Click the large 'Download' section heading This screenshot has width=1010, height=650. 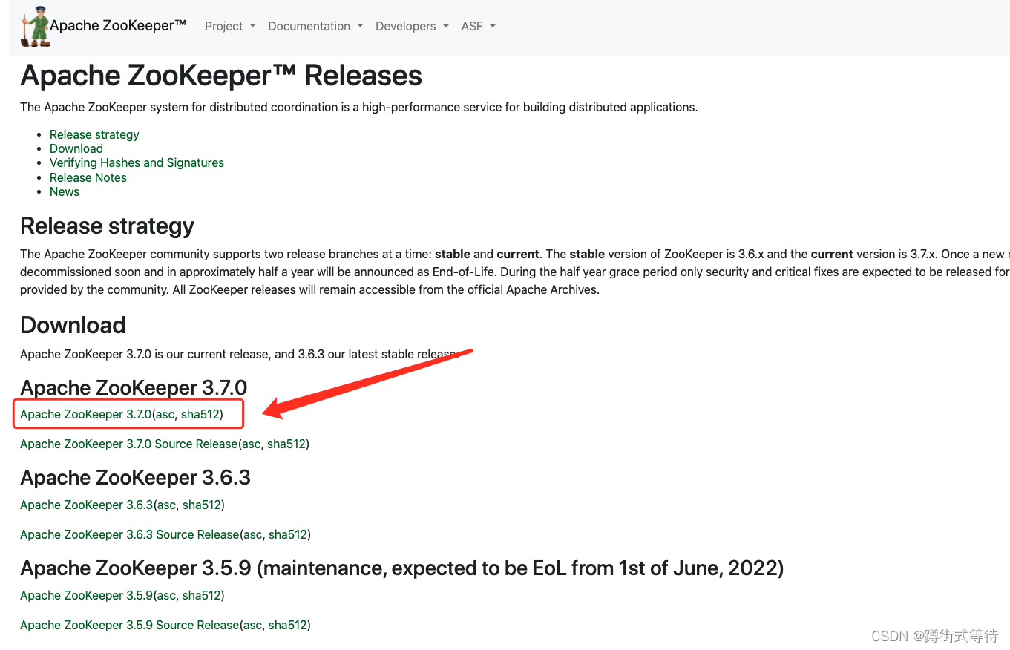coord(73,325)
